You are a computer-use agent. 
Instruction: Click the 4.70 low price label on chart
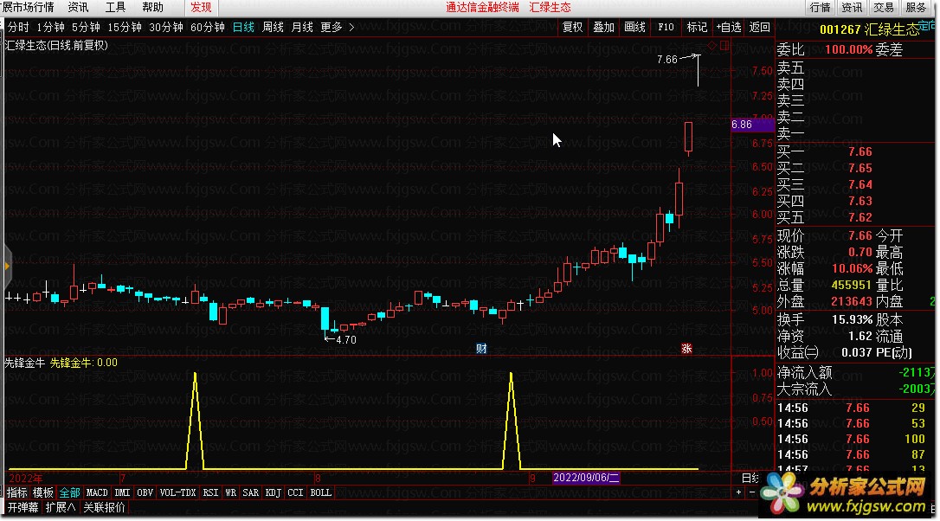[x=346, y=340]
